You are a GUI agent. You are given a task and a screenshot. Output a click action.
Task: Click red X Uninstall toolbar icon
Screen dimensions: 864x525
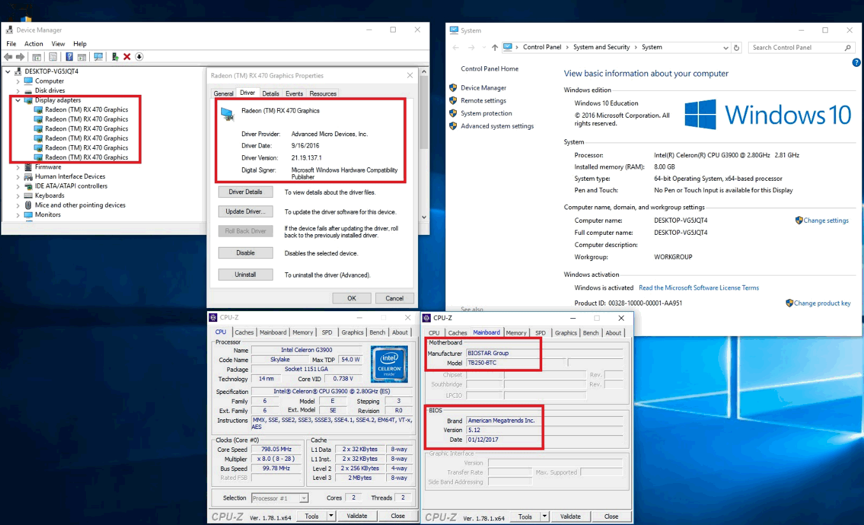coord(127,57)
